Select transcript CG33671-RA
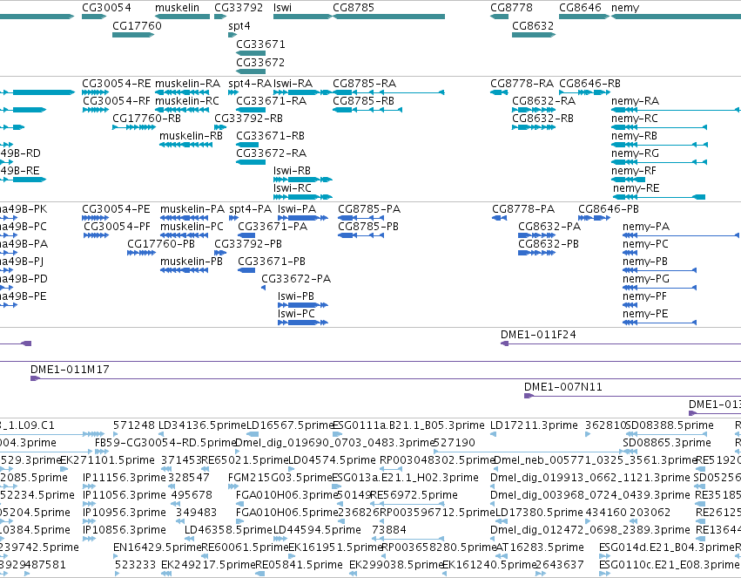 click(272, 101)
